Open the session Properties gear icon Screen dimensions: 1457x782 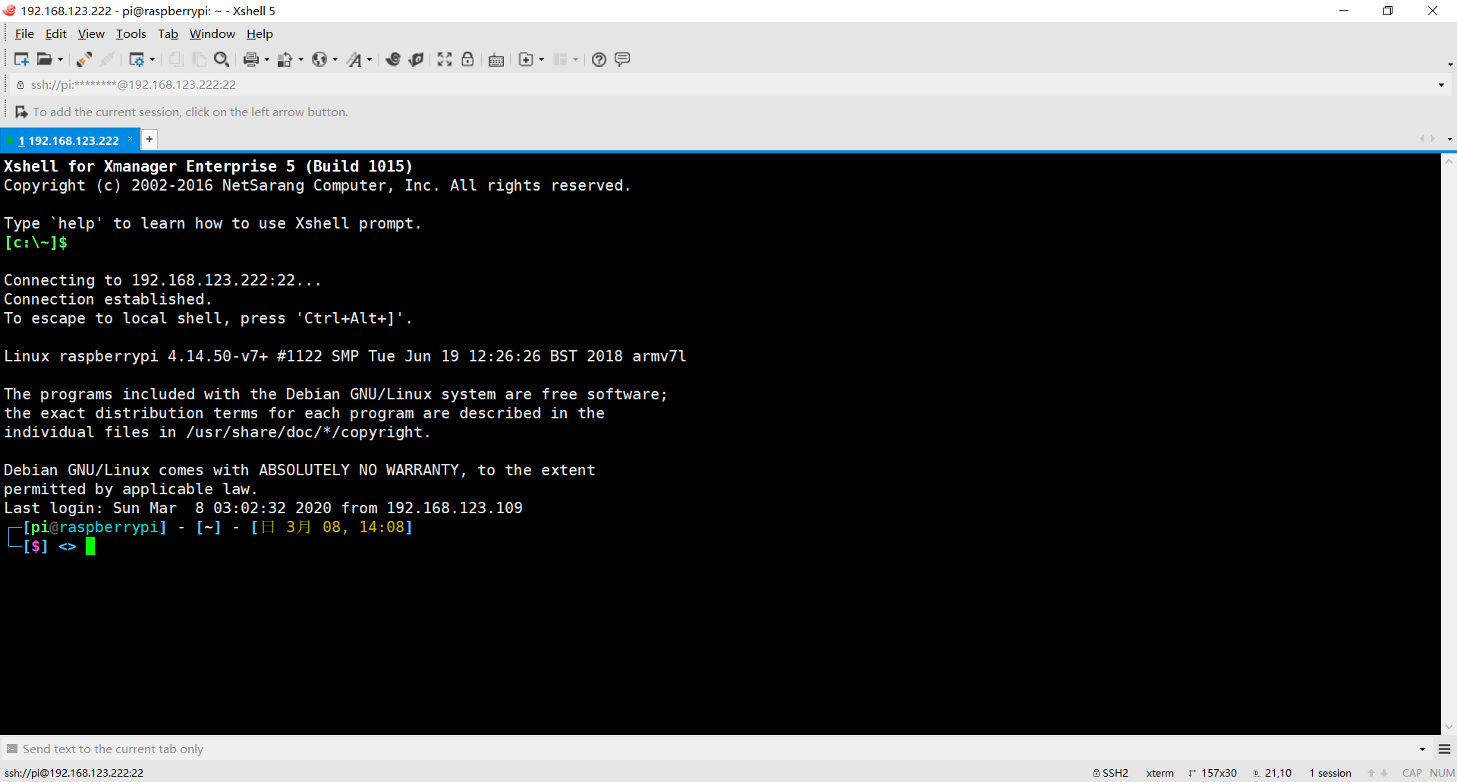click(137, 59)
